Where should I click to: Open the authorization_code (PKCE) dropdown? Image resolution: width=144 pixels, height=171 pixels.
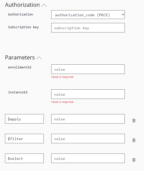click(x=88, y=15)
